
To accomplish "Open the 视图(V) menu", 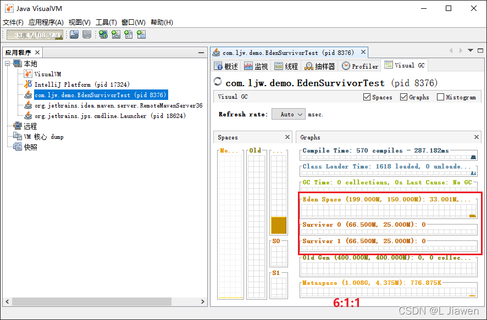I will coord(80,23).
